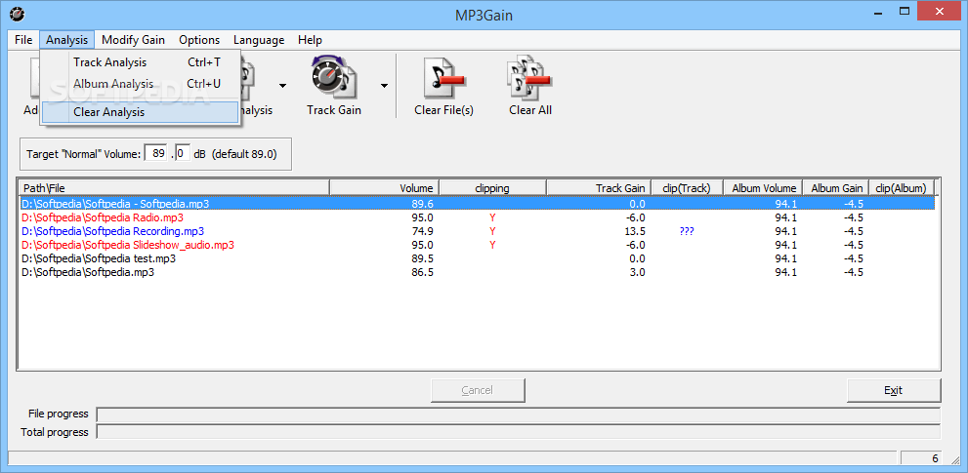
Task: Click the Clear File(s) toolbar icon
Action: 443,78
